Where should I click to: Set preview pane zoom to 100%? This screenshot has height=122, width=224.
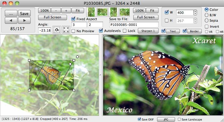tap(139, 11)
